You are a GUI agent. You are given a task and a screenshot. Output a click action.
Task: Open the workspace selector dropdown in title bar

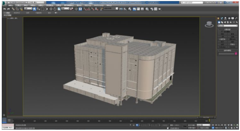tap(36, 2)
